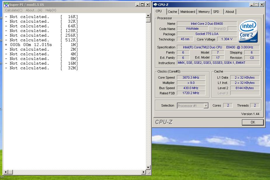Click the 2M Not calculated line

[41, 50]
